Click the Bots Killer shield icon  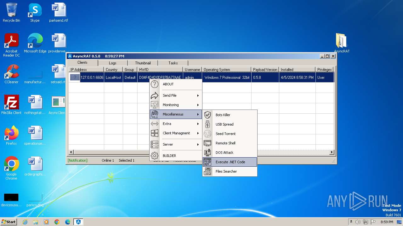(207, 115)
